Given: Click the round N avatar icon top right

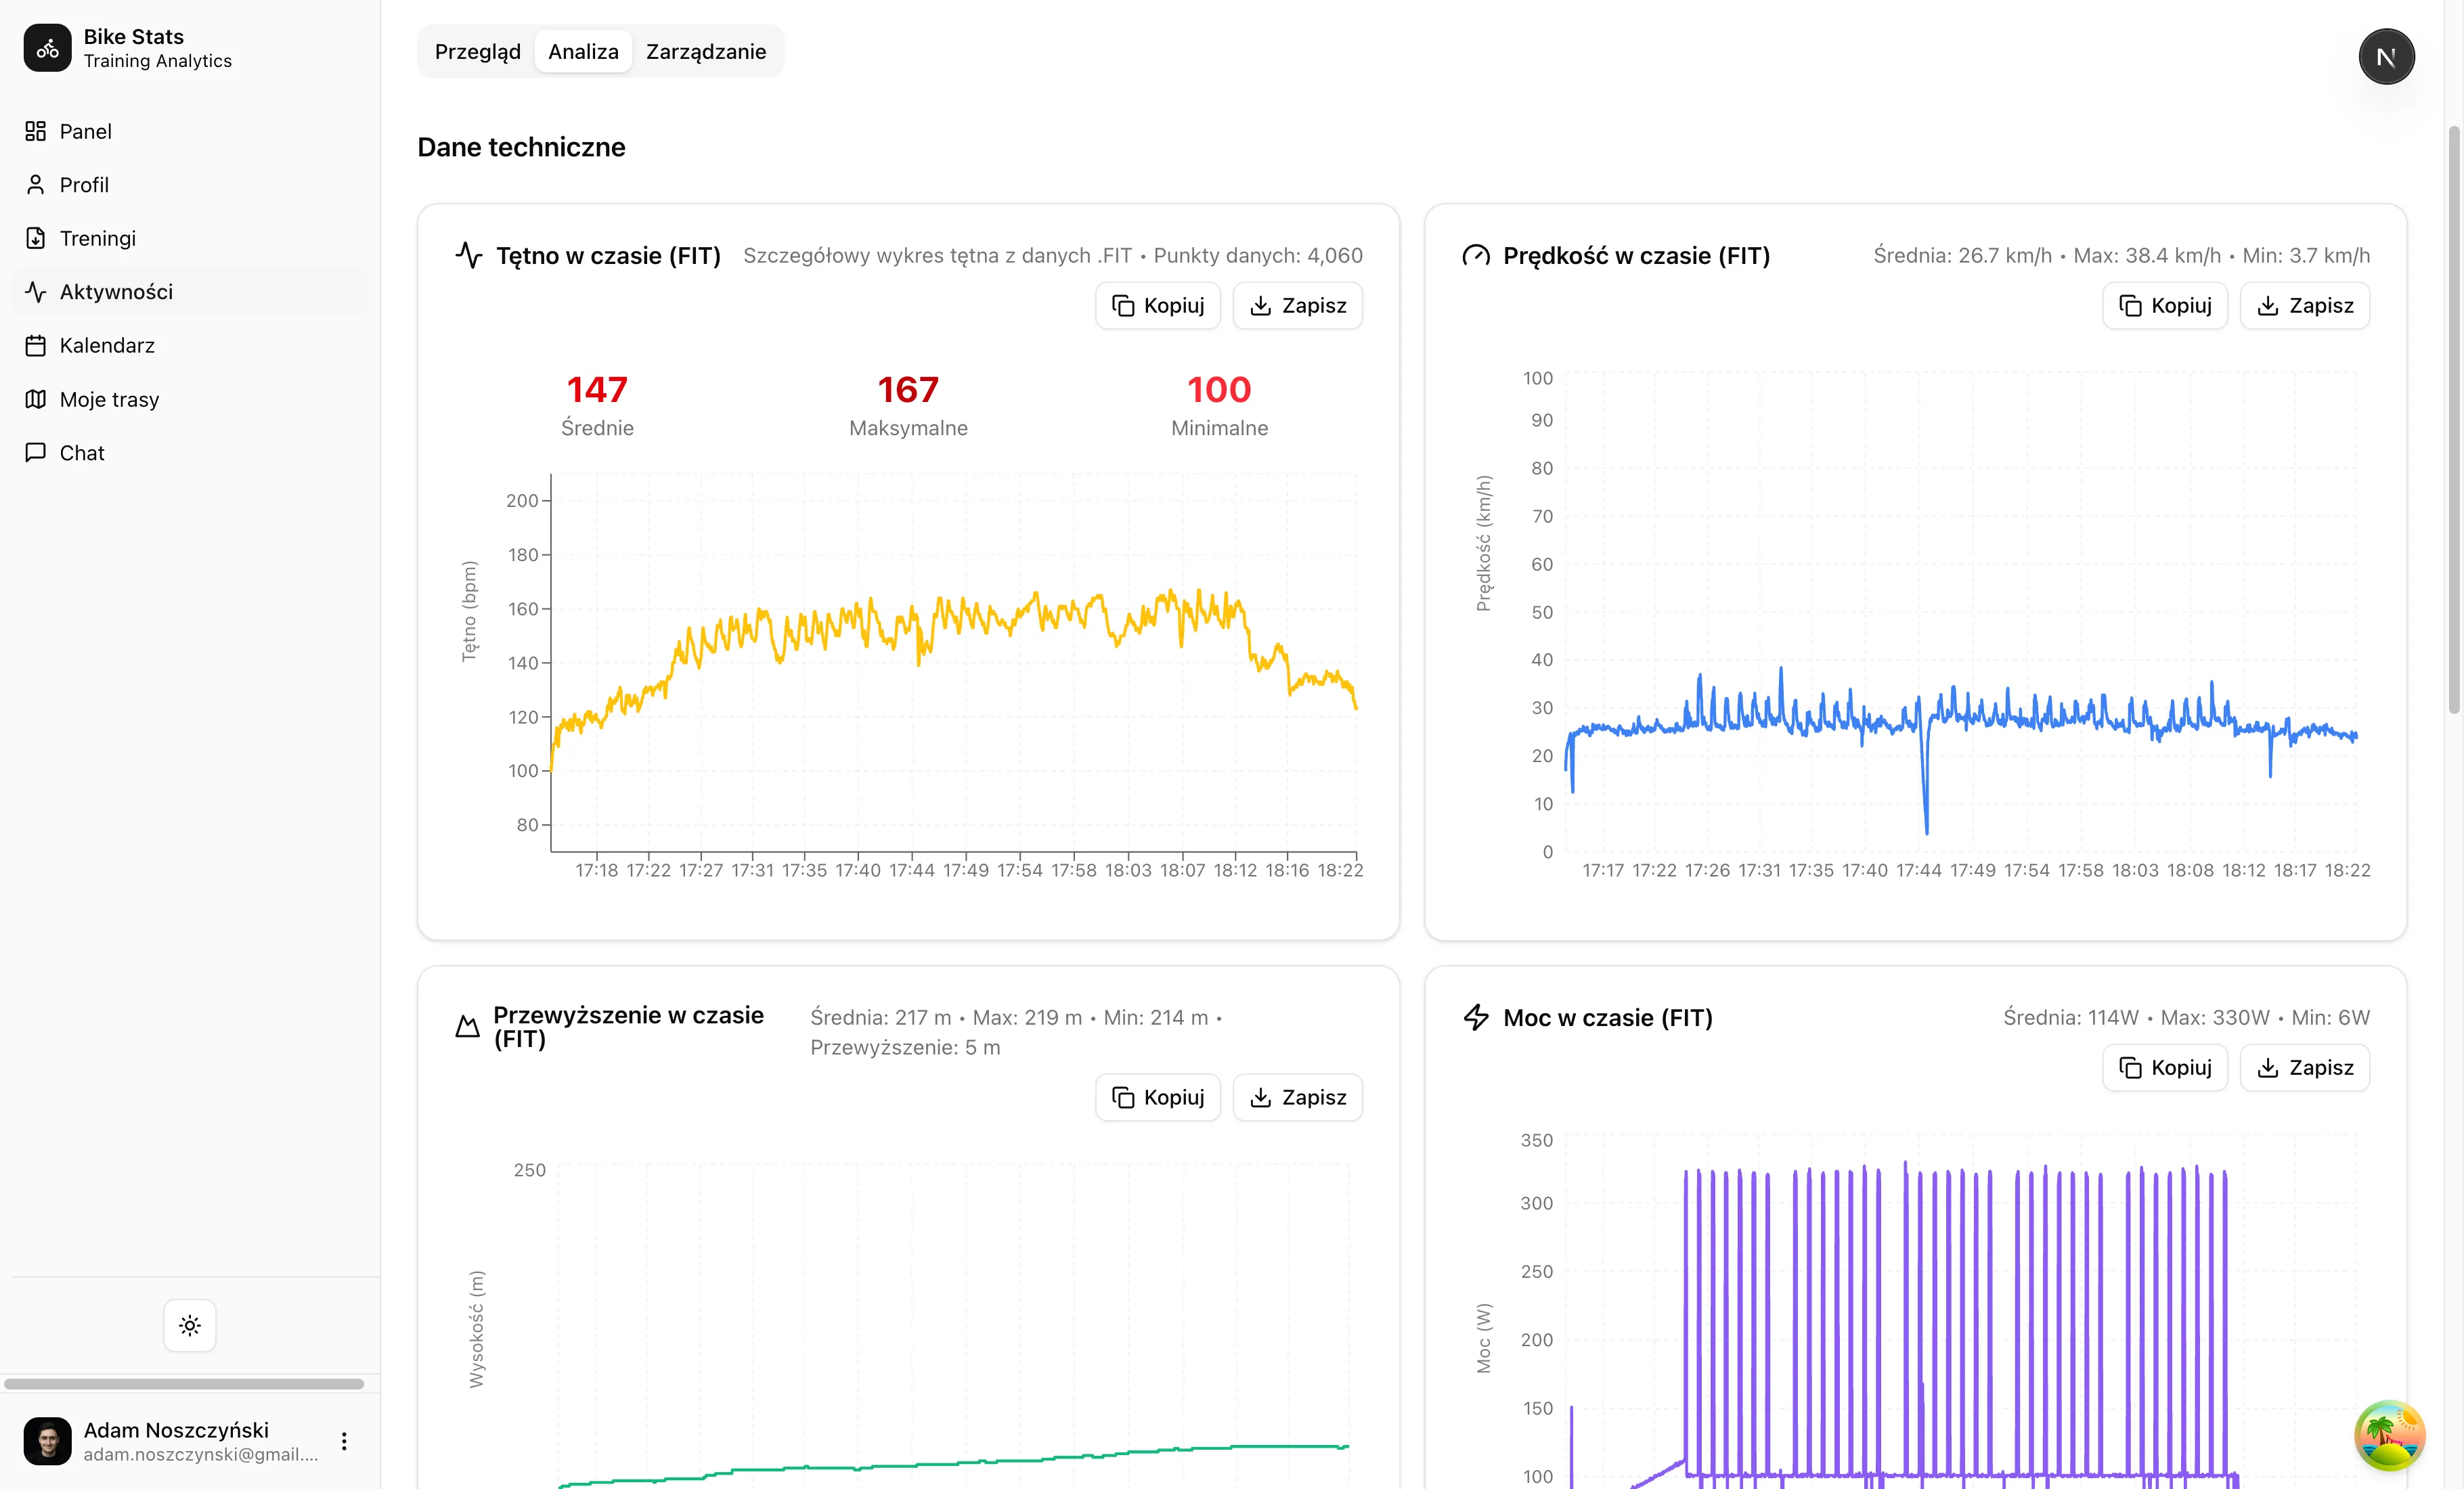Looking at the screenshot, I should coord(2386,57).
